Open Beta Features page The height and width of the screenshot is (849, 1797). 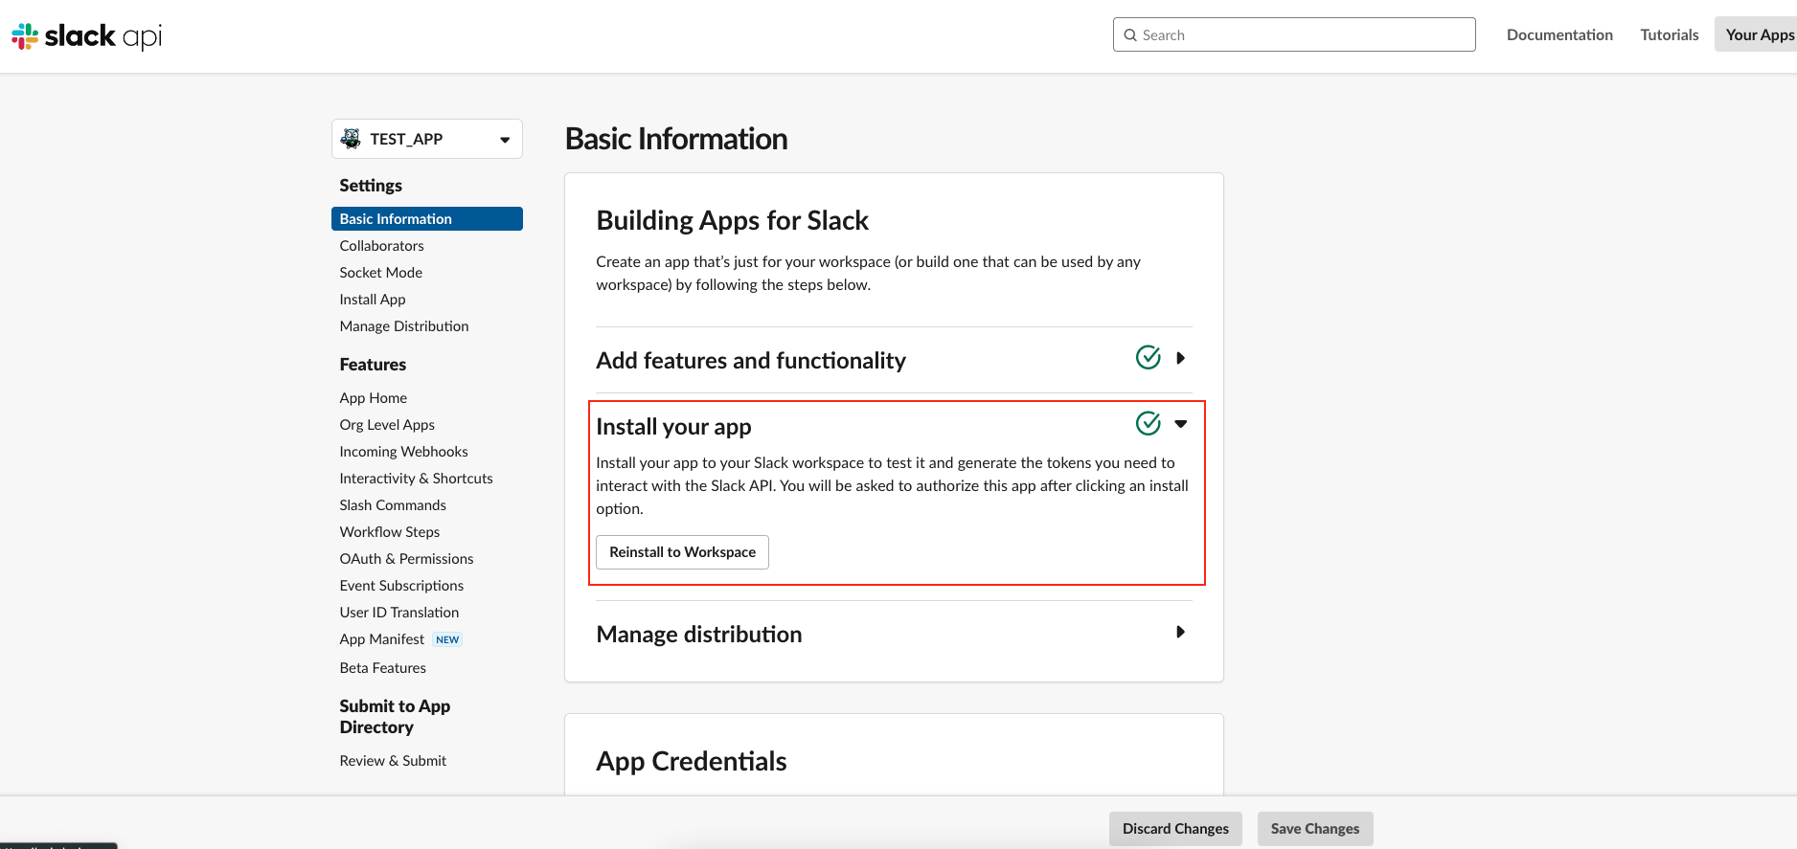click(x=383, y=668)
